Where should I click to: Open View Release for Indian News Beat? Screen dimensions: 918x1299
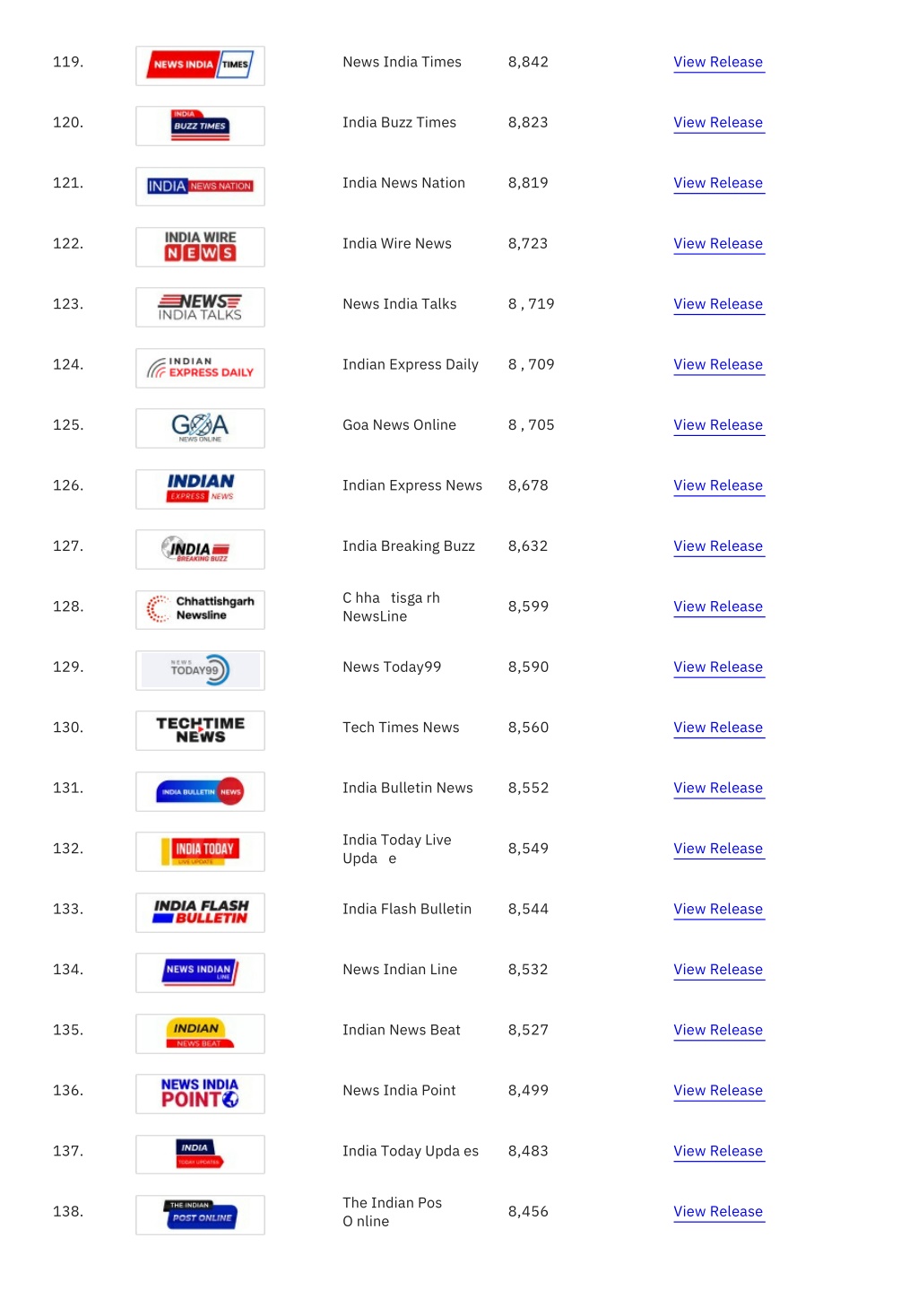point(718,1030)
